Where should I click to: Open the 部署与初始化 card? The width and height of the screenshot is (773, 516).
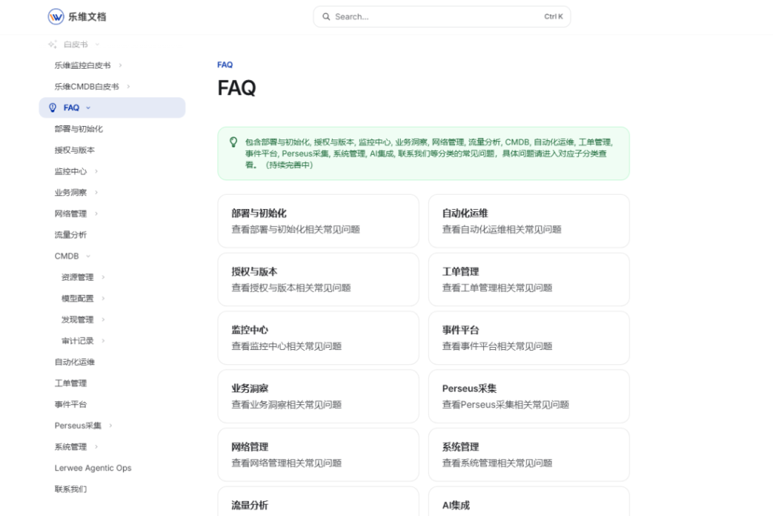(318, 221)
